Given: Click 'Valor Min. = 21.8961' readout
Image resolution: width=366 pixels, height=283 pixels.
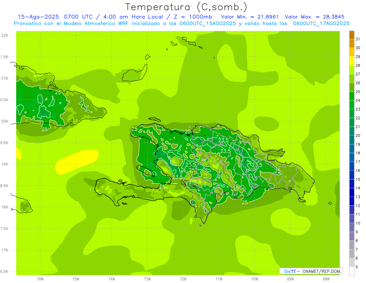Looking at the screenshot, I should coord(250,17).
